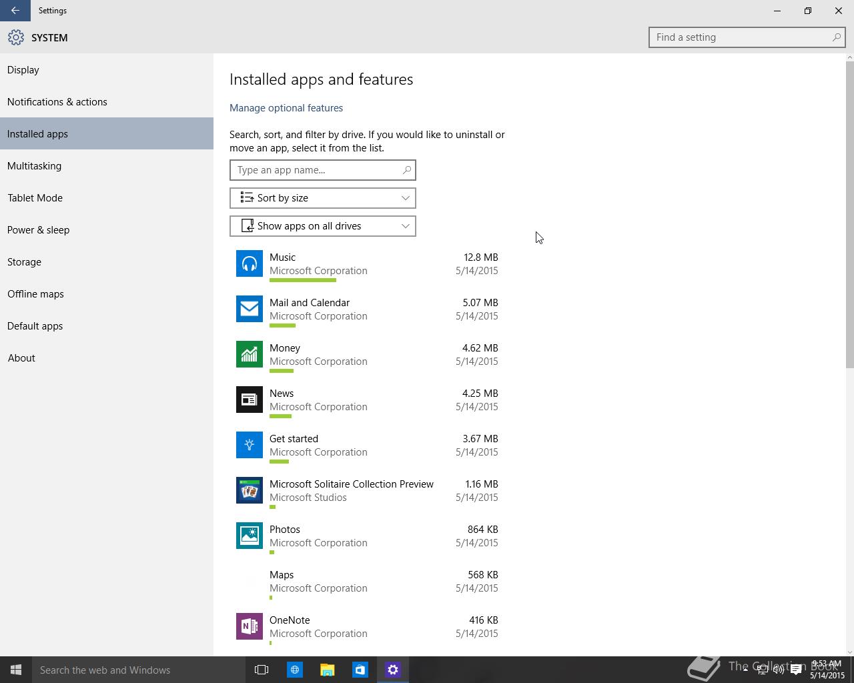Click the Music app headphones icon
This screenshot has width=854, height=683.
click(x=250, y=263)
